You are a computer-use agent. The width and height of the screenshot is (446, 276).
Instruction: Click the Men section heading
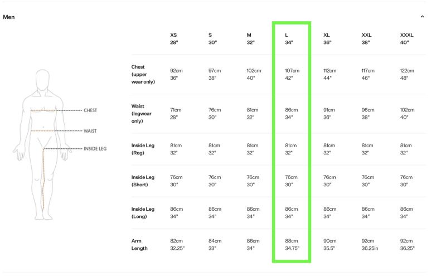[9, 17]
